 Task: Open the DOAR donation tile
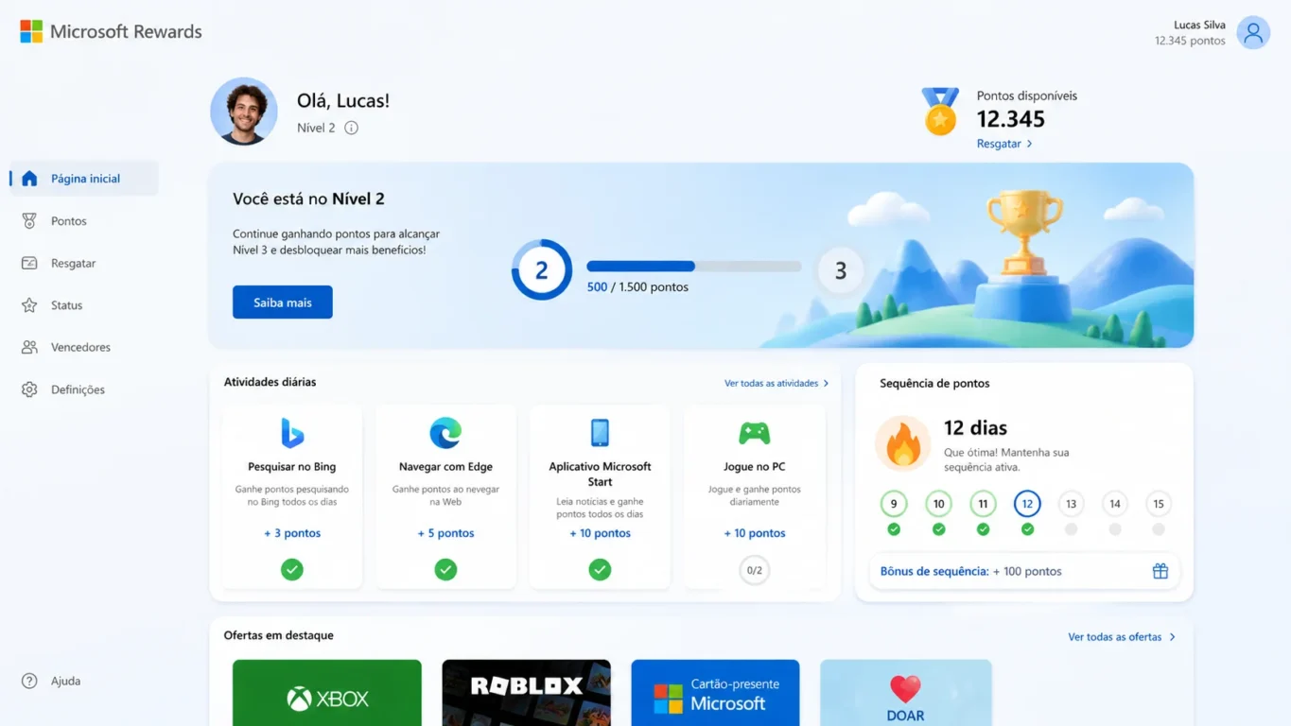(905, 693)
